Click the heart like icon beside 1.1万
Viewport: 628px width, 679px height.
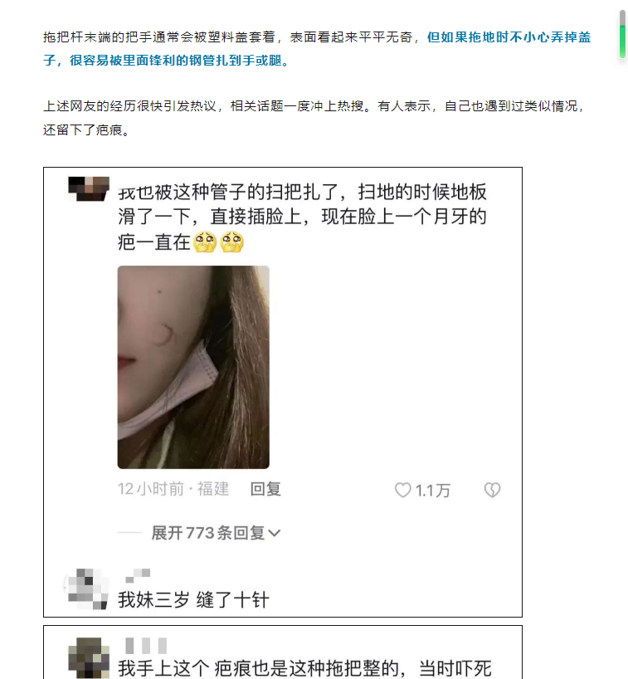[x=402, y=490]
